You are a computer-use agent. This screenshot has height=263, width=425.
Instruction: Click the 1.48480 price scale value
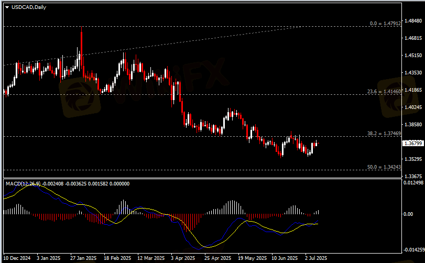point(413,21)
